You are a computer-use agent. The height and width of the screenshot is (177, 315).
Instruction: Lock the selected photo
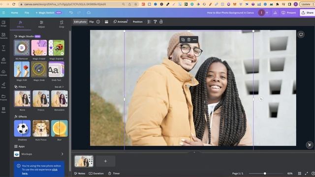(x=161, y=22)
